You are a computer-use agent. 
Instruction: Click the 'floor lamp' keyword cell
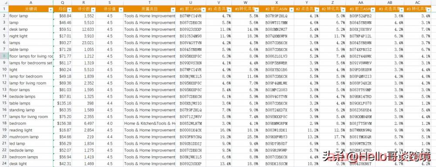click(x=31, y=16)
